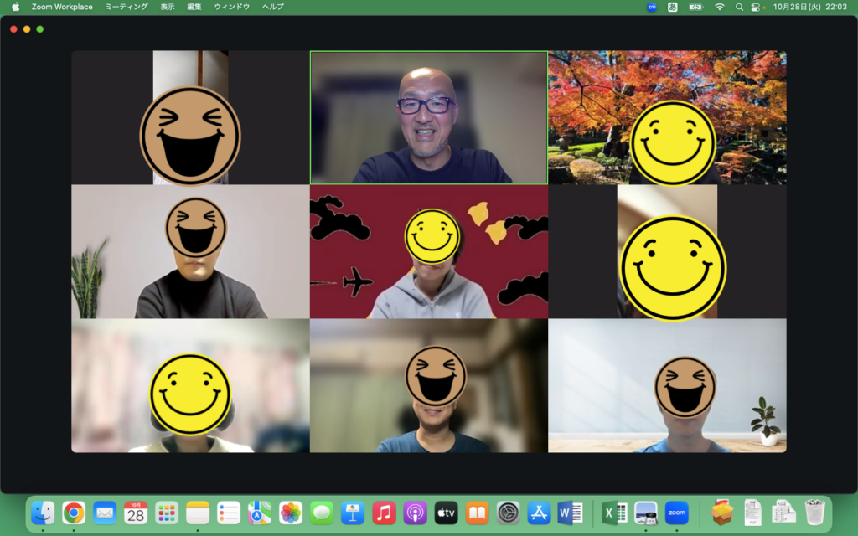Click the Zoom icon in the Dock
The width and height of the screenshot is (858, 536).
(676, 513)
